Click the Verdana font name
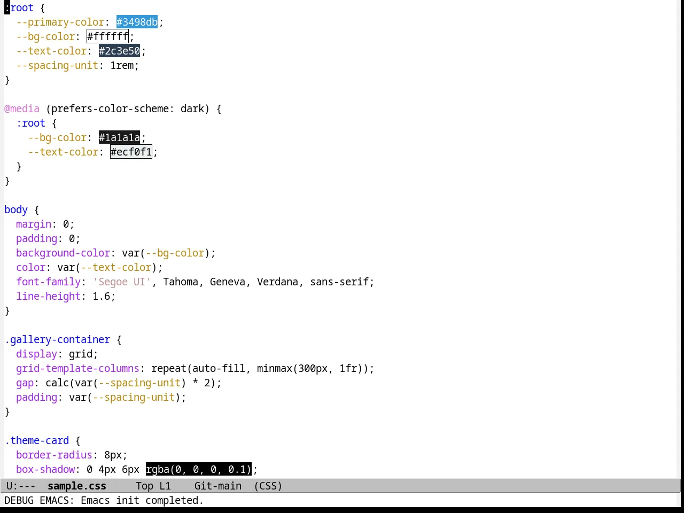This screenshot has height=513, width=684. point(277,282)
